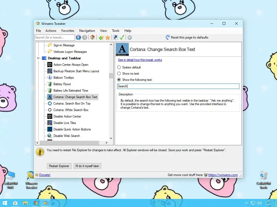Click the Cortana Search Box On Top icon
This screenshot has height=207, width=277.
click(x=50, y=103)
